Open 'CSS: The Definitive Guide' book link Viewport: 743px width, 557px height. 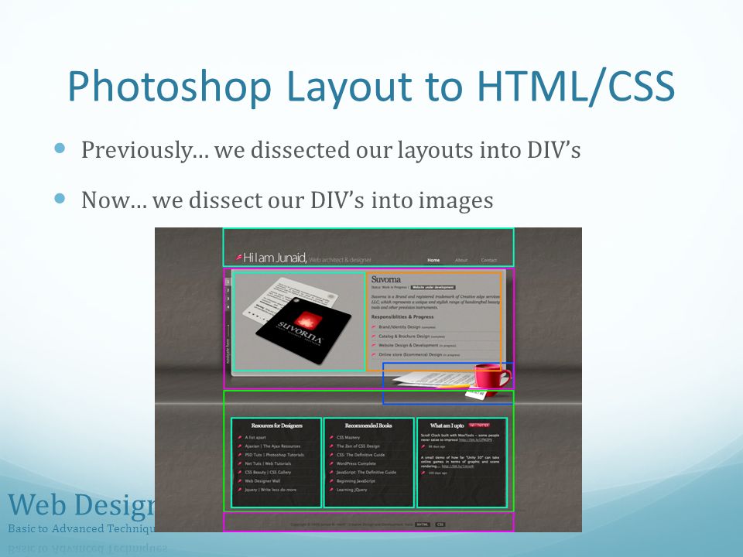(361, 455)
